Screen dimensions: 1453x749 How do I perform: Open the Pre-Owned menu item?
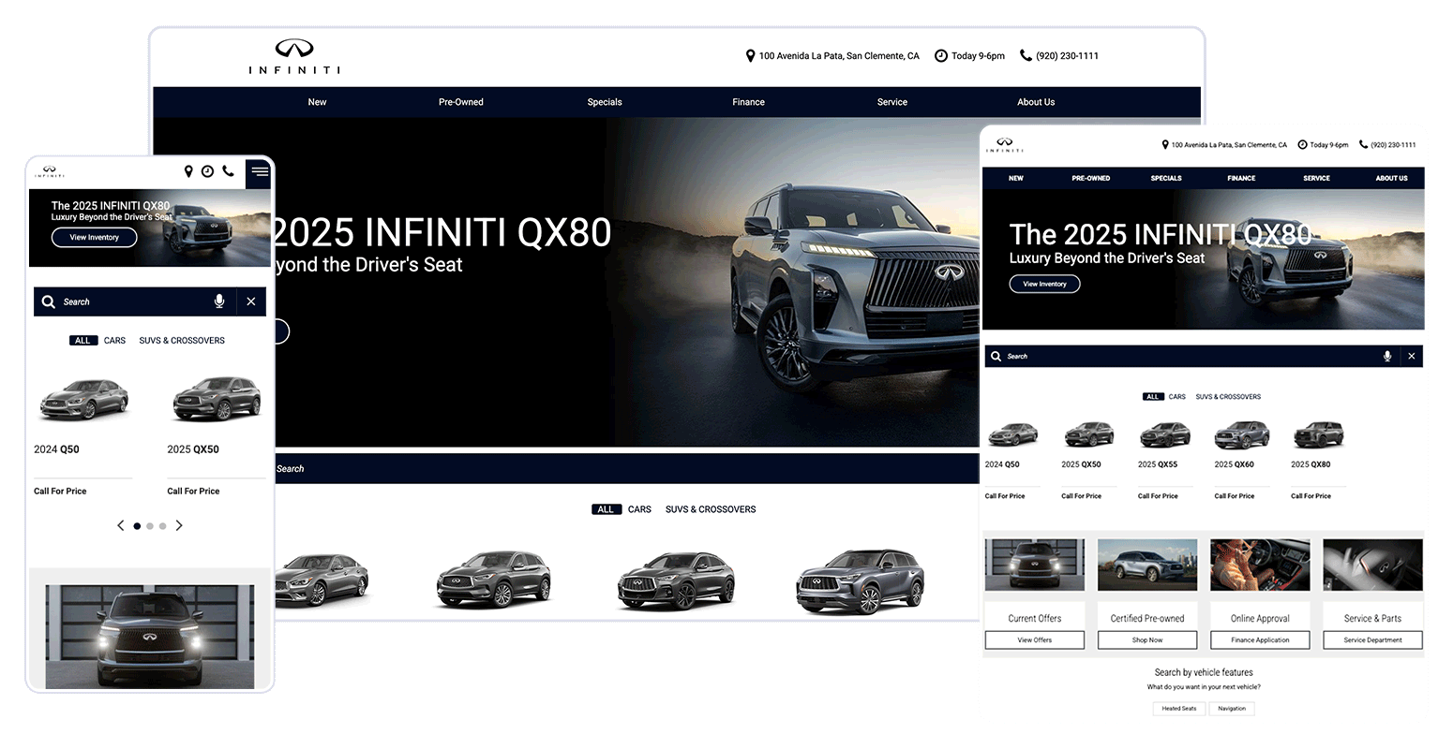click(460, 101)
